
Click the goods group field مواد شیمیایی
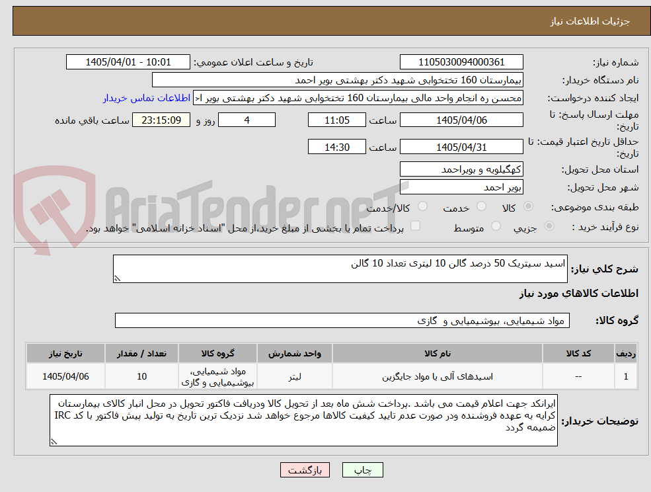pyautogui.click(x=342, y=320)
